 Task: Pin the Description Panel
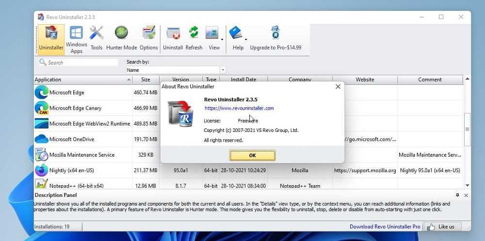457,195
